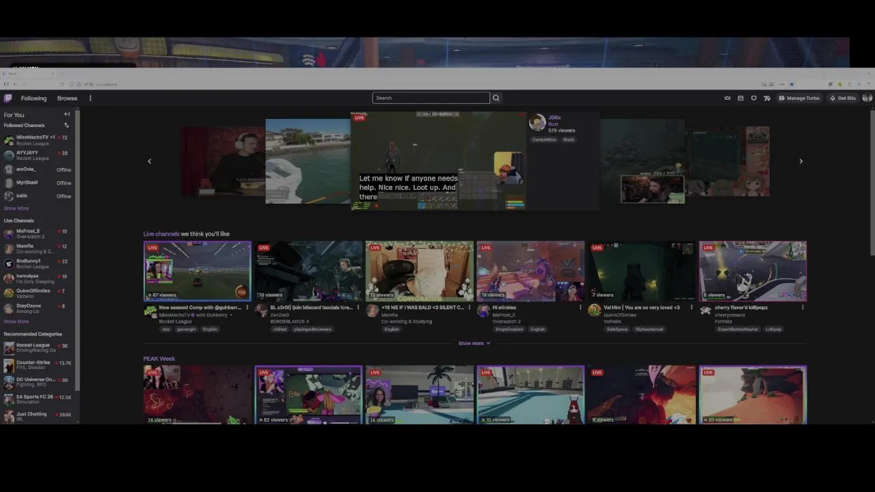Open the Browse tab
Image resolution: width=875 pixels, height=492 pixels.
click(67, 98)
